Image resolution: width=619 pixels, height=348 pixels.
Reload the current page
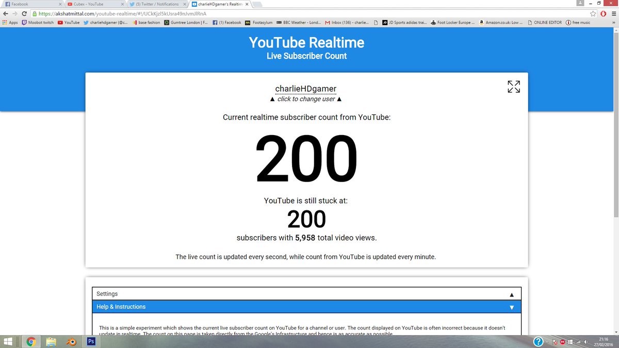[x=24, y=14]
